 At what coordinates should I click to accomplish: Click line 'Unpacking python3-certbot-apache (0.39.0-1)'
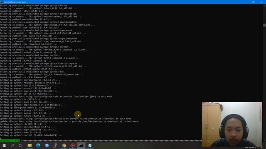pyautogui.click(x=29, y=69)
